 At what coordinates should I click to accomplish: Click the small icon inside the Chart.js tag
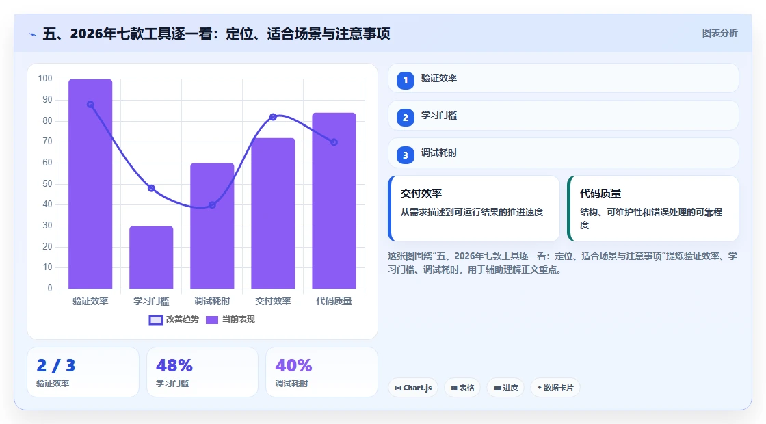[398, 388]
